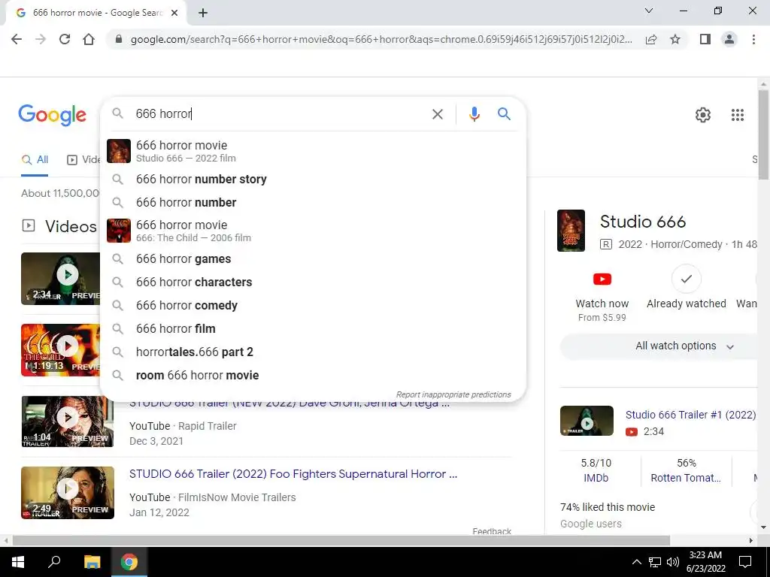
Task: Click the Feedback link
Action: tap(492, 531)
